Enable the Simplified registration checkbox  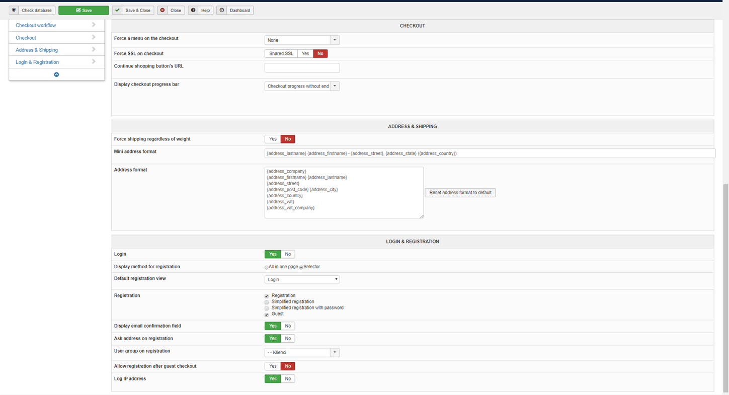point(267,302)
